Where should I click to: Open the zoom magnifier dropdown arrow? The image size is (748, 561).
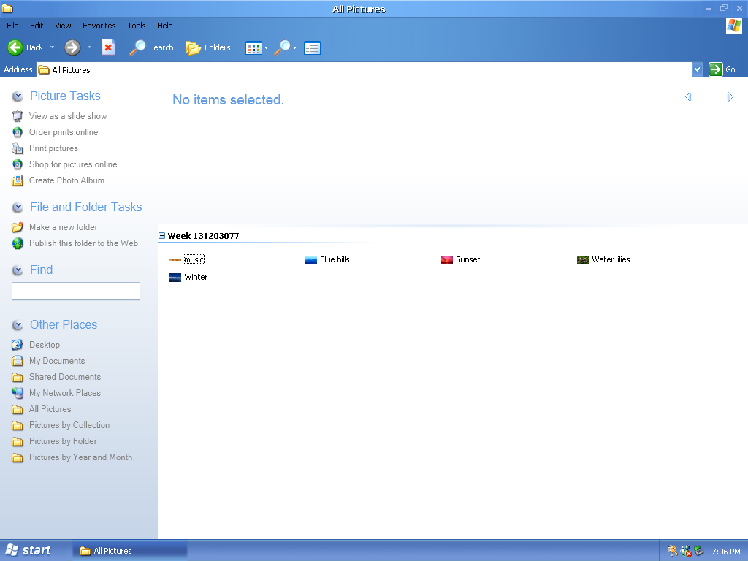(295, 47)
